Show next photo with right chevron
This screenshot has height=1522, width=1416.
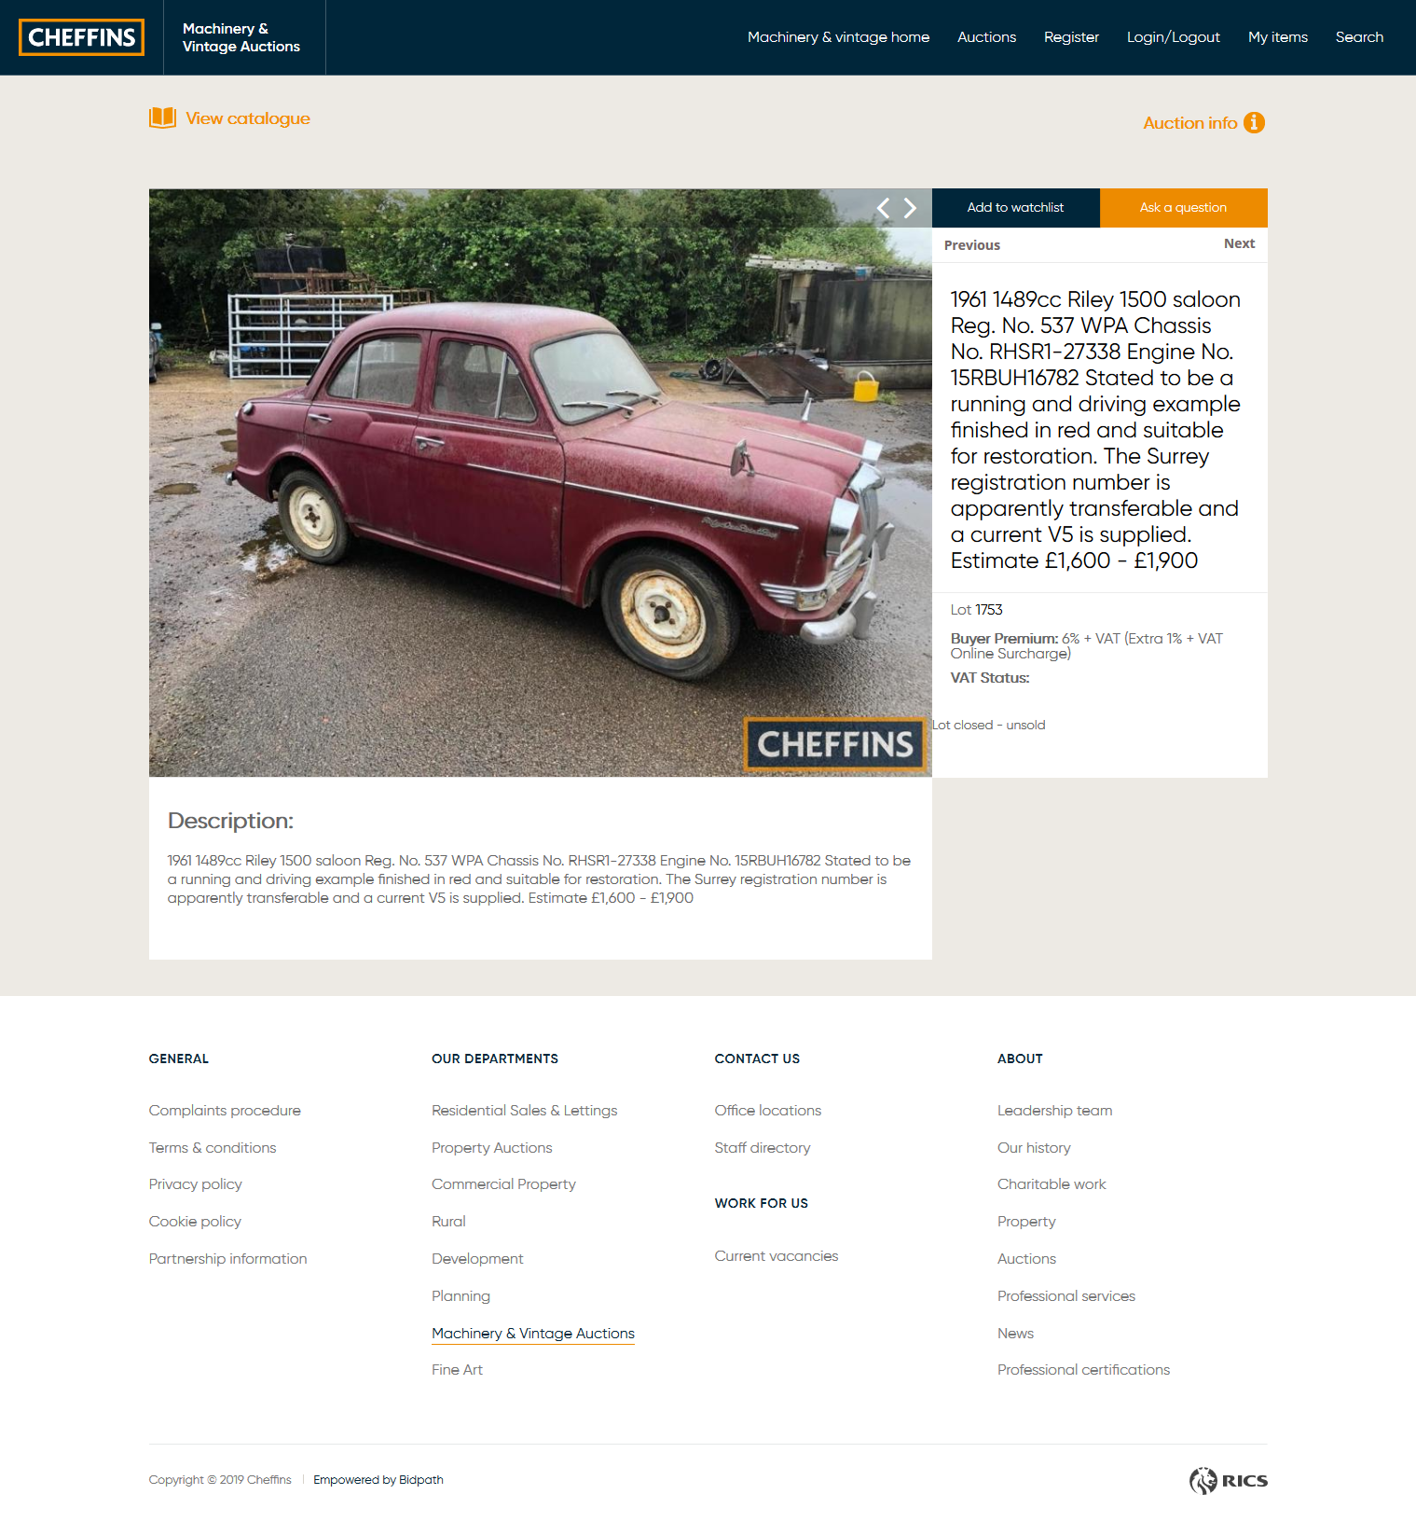[910, 208]
